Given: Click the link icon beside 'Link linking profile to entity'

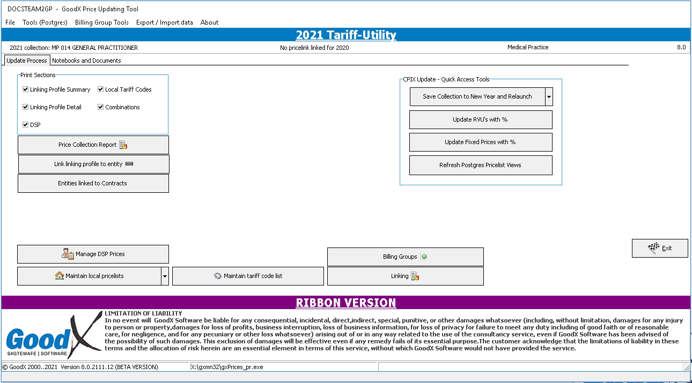Looking at the screenshot, I should pyautogui.click(x=129, y=164).
